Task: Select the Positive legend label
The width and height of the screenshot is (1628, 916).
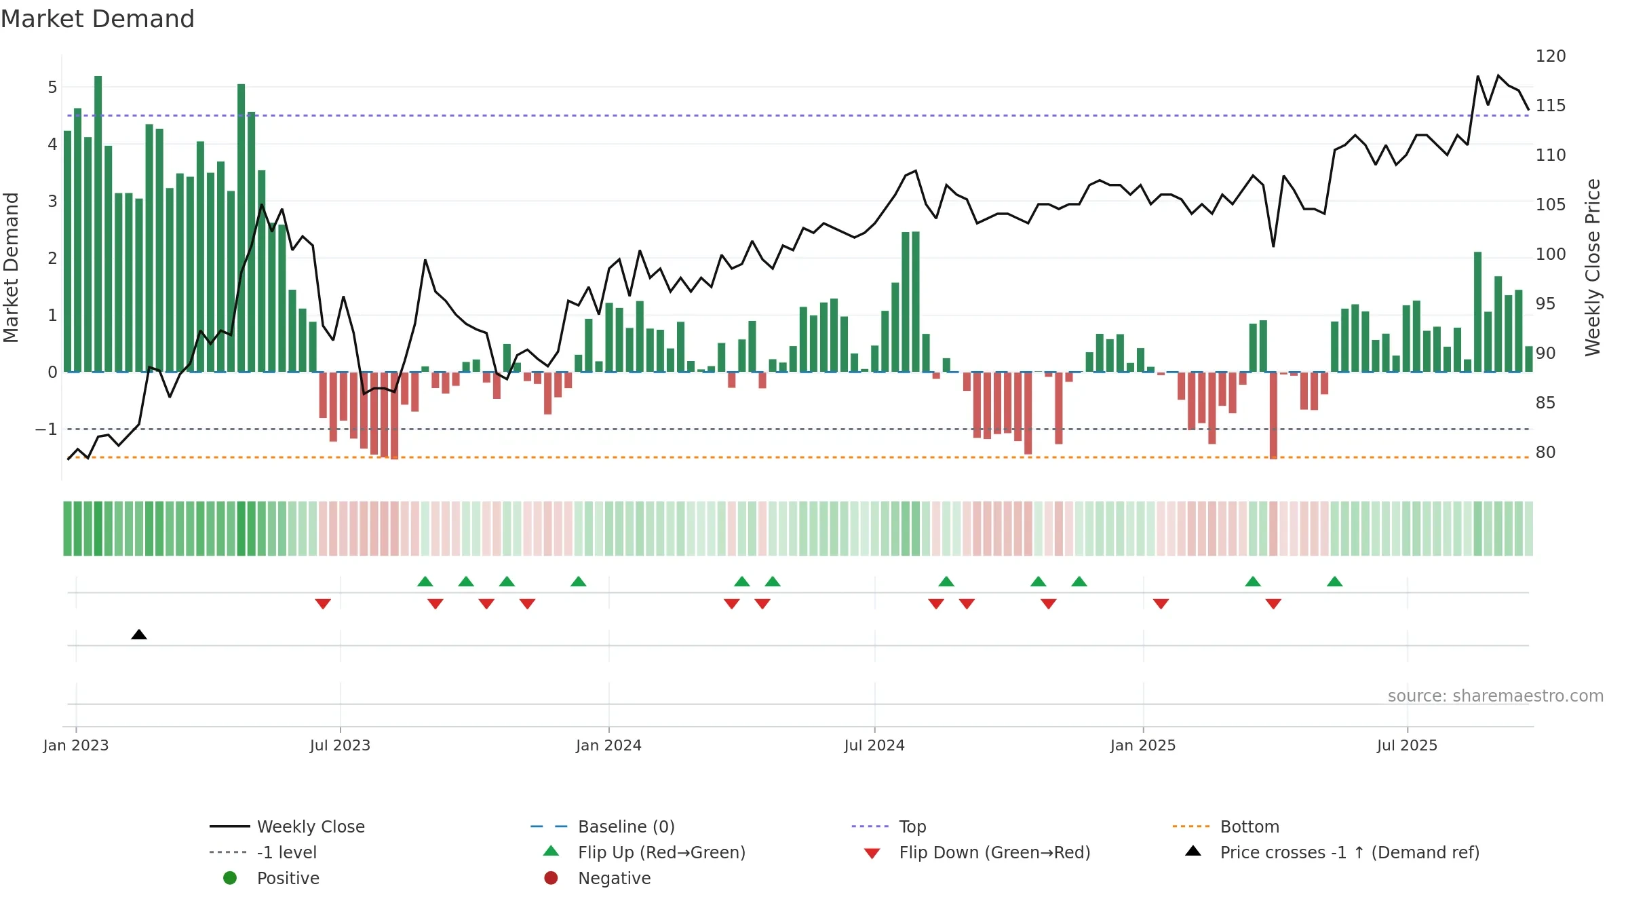Action: pyautogui.click(x=288, y=878)
